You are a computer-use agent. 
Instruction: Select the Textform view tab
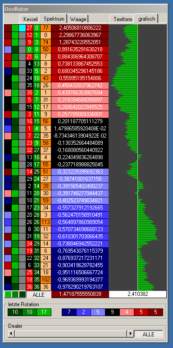coord(123,19)
